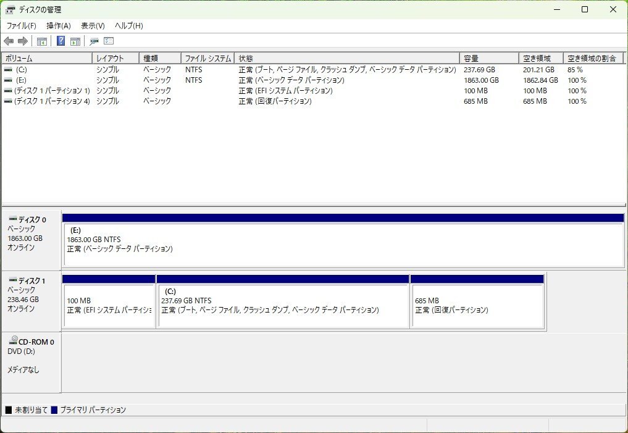Viewport: 628px width, 433px height.
Task: Select the (C:) volume name in the list
Action: [22, 70]
